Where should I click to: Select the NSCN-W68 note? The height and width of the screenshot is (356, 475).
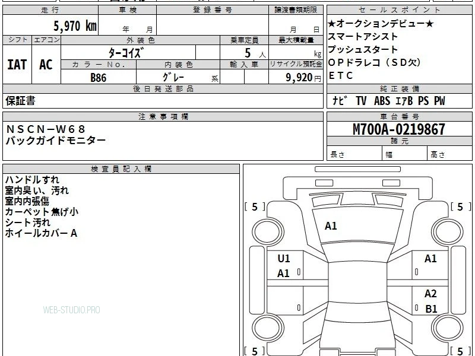coord(46,129)
